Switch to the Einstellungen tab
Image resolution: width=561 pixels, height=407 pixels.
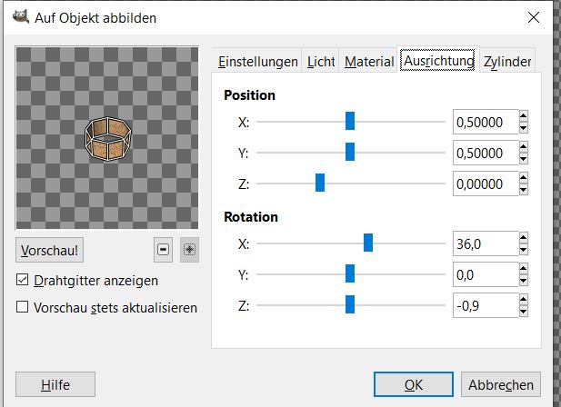pyautogui.click(x=258, y=62)
